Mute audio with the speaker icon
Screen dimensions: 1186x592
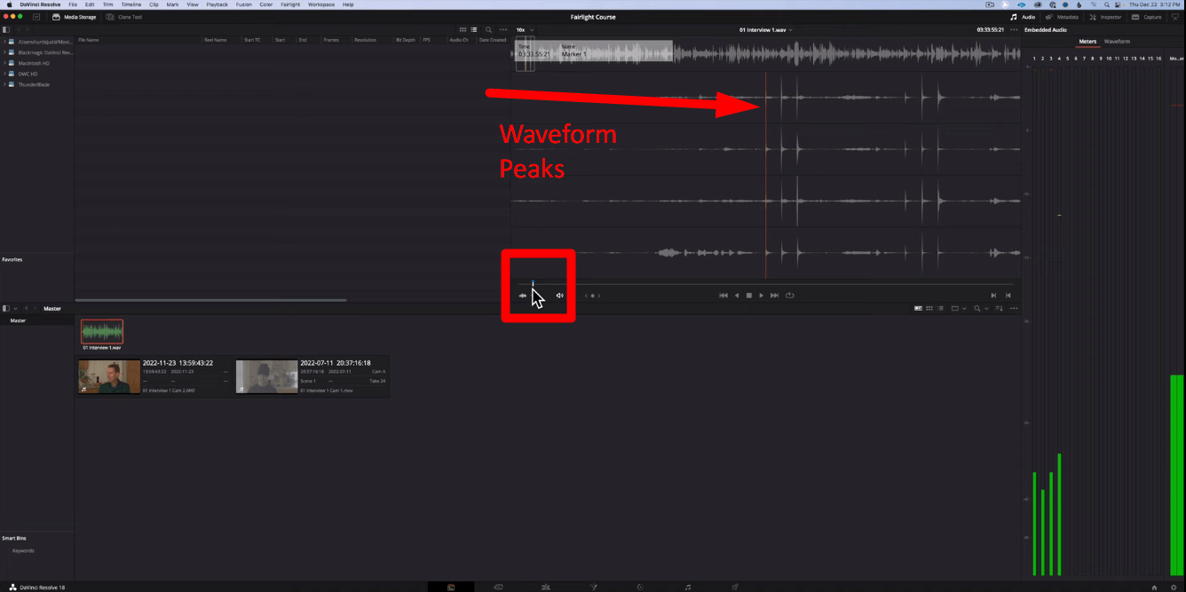559,296
